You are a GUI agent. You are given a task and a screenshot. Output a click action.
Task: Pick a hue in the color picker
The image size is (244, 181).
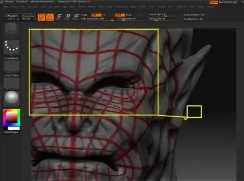[12, 117]
